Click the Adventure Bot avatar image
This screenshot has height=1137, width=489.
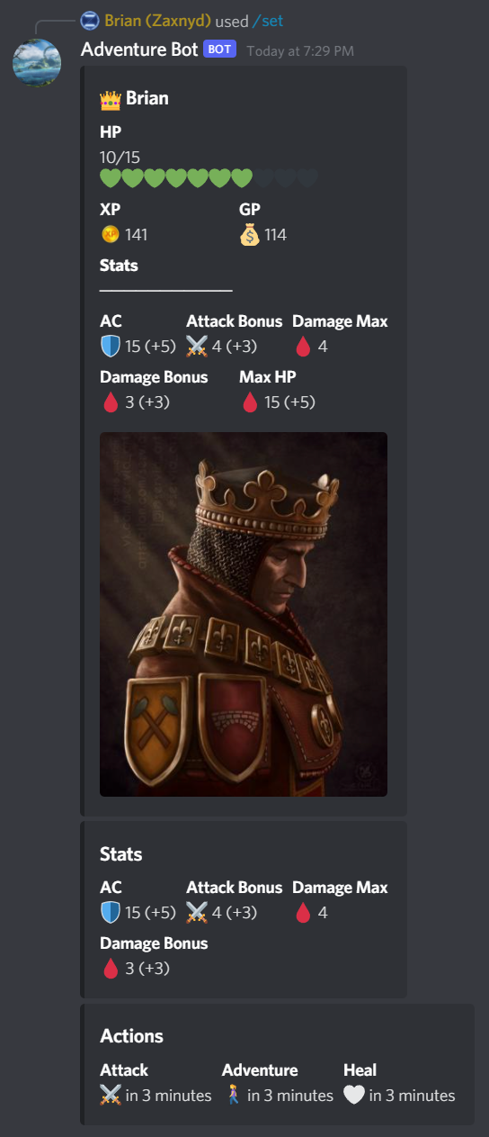tap(37, 64)
